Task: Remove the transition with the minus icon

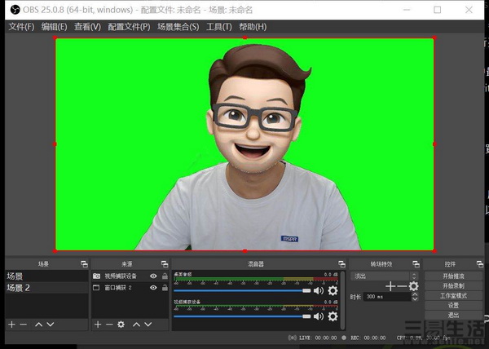Action: (x=402, y=286)
